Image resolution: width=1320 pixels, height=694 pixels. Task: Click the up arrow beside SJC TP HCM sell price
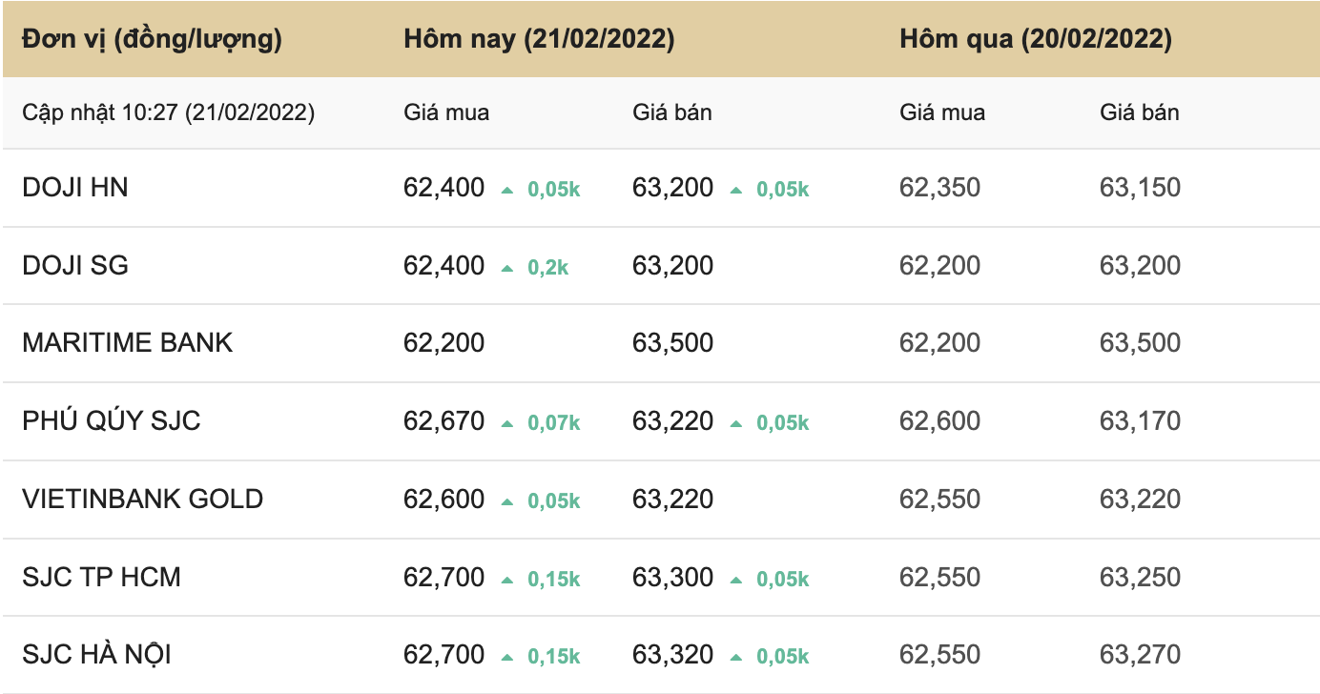(736, 580)
